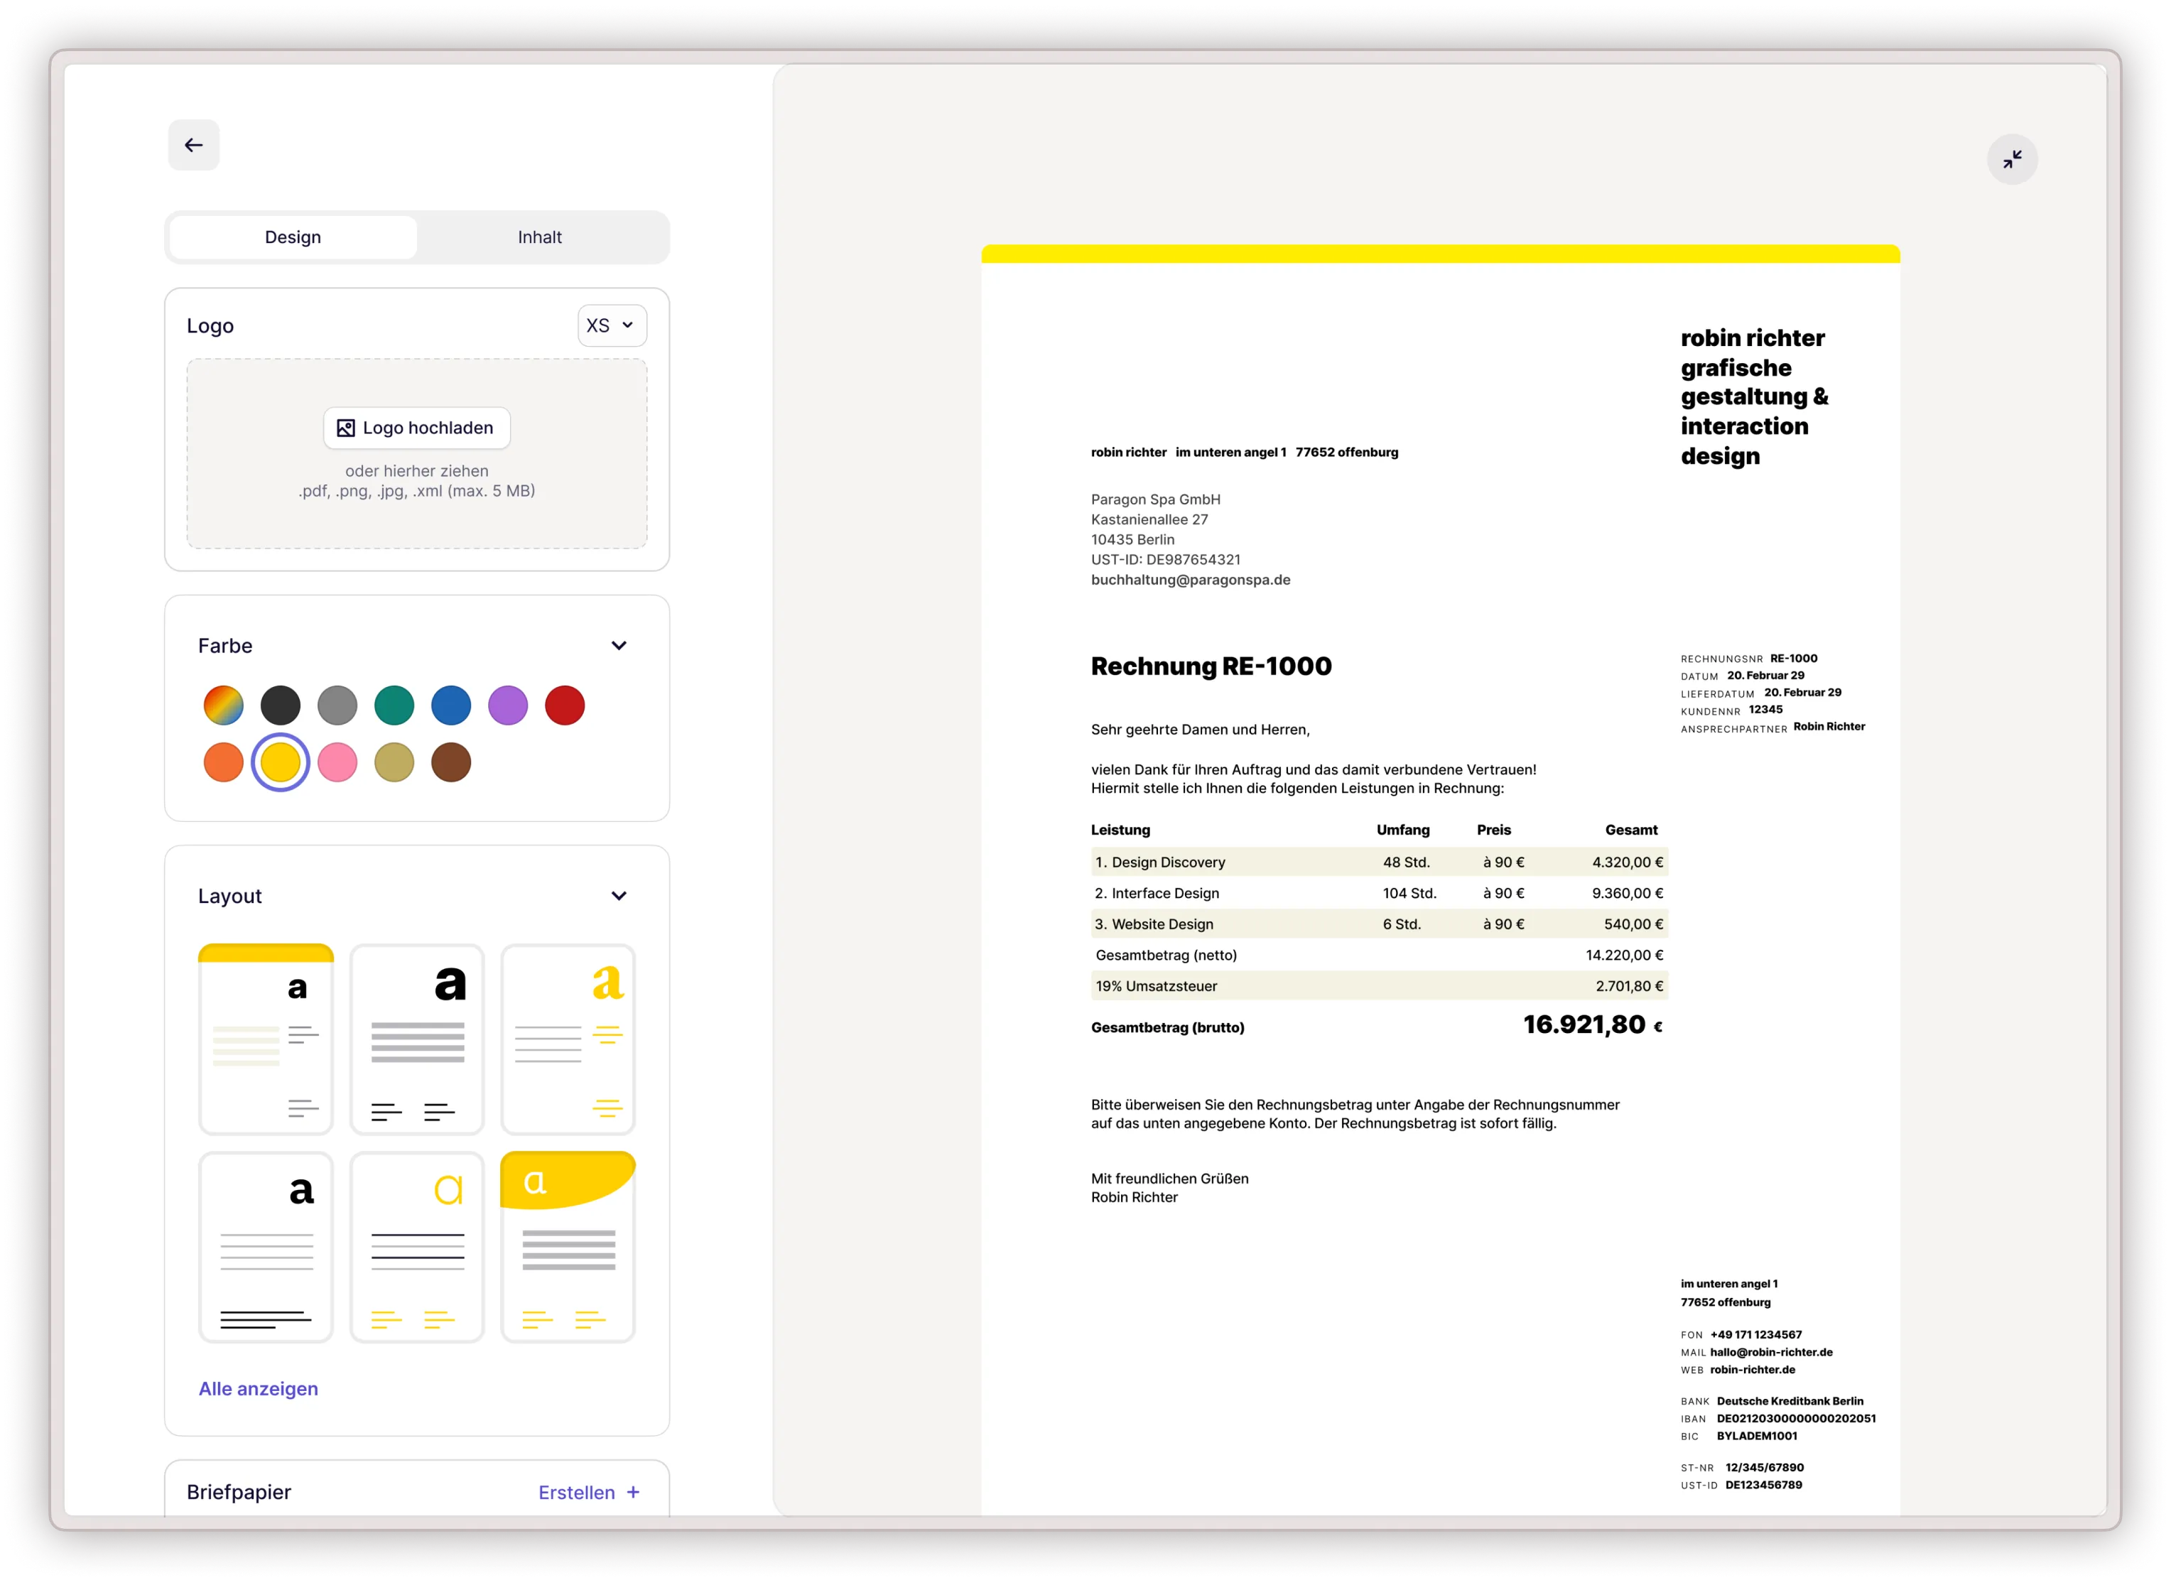The height and width of the screenshot is (1580, 2171).
Task: Collapse the Farbe section
Action: pyautogui.click(x=619, y=645)
